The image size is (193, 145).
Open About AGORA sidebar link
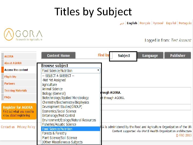coord(13,63)
